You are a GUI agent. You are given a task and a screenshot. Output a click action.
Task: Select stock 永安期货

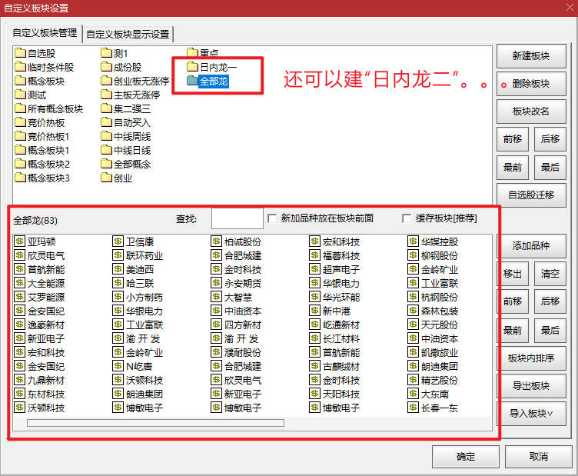coord(243,283)
